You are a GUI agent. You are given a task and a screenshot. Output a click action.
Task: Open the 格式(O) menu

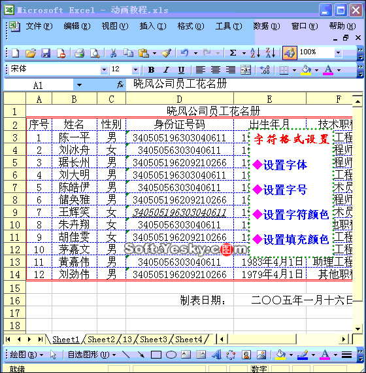click(x=191, y=26)
